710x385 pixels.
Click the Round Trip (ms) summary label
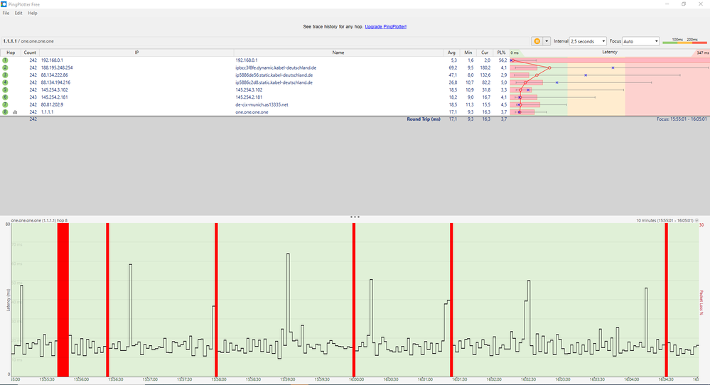tap(424, 119)
